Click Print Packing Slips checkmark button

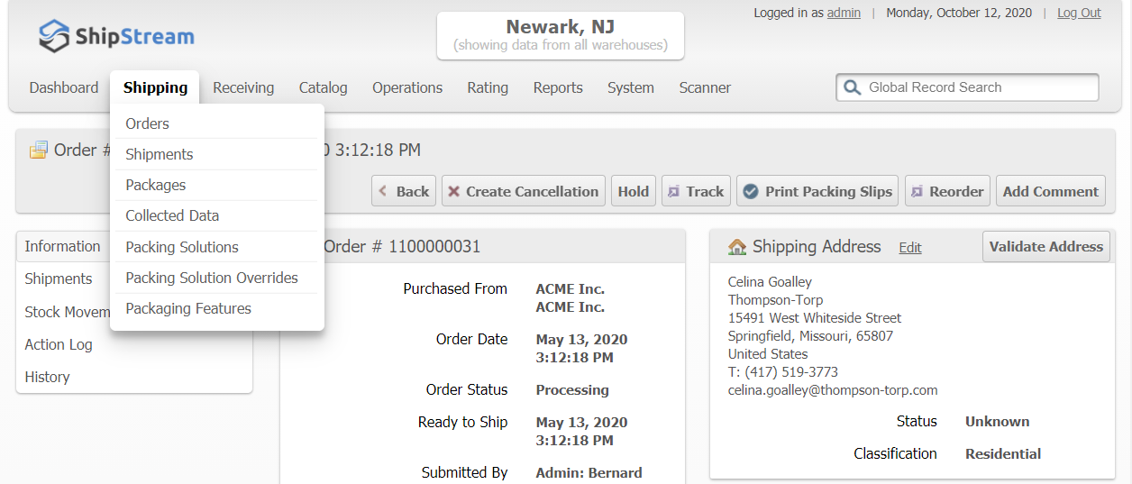[817, 191]
